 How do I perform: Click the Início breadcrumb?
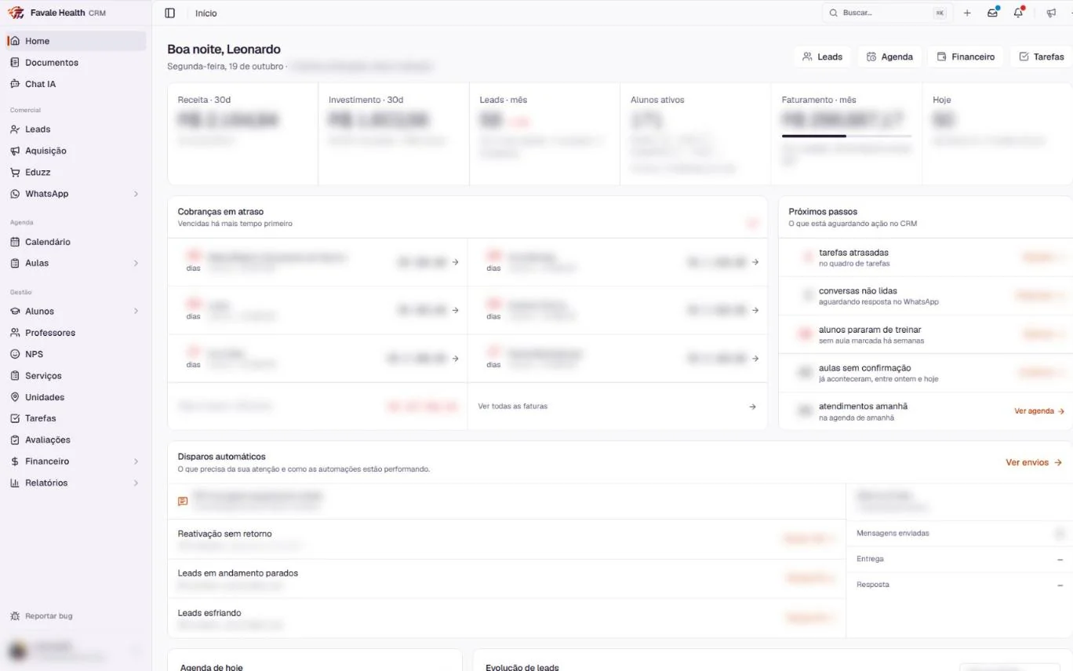click(206, 13)
